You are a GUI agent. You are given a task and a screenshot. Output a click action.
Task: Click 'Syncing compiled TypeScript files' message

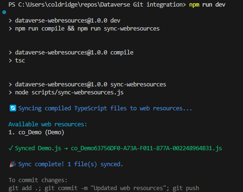[105, 108]
